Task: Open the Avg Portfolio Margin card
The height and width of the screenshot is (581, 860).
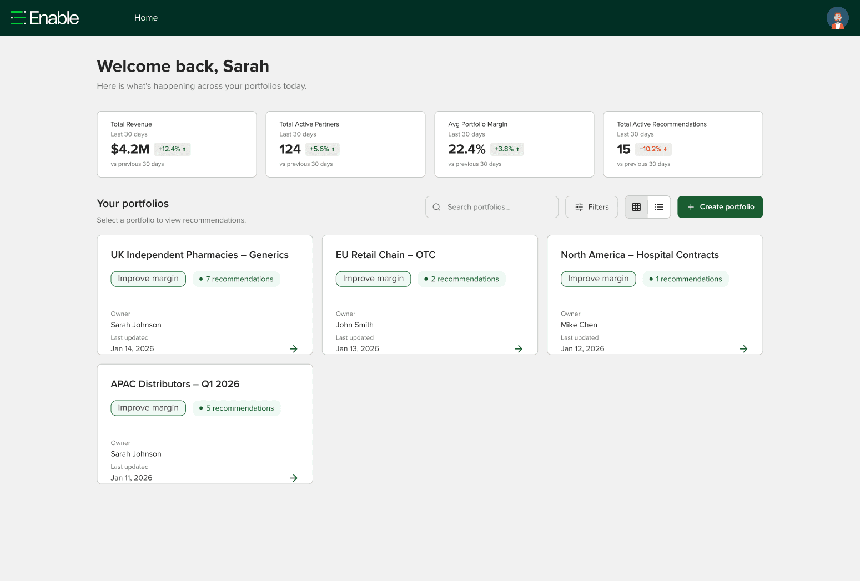Action: (514, 144)
